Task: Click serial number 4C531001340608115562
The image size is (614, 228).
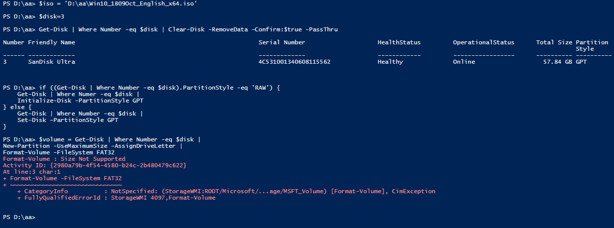Action: click(294, 62)
